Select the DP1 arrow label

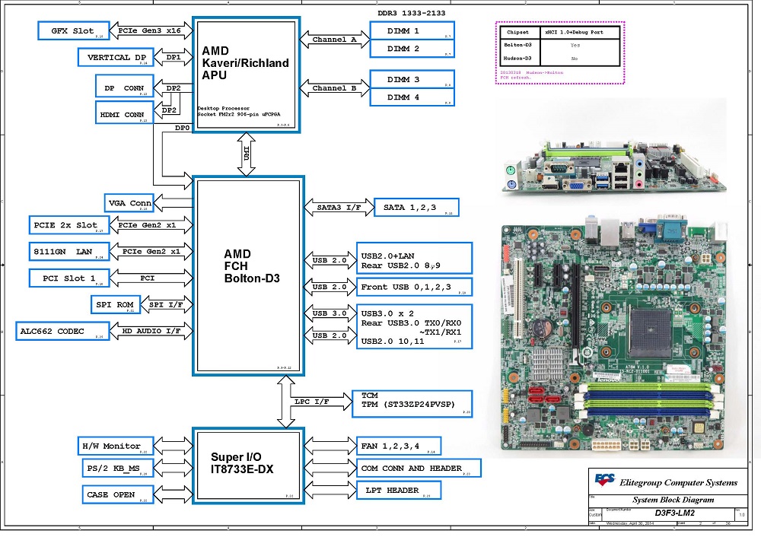[174, 57]
